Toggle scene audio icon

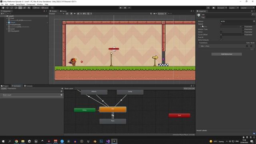(x=75, y=14)
